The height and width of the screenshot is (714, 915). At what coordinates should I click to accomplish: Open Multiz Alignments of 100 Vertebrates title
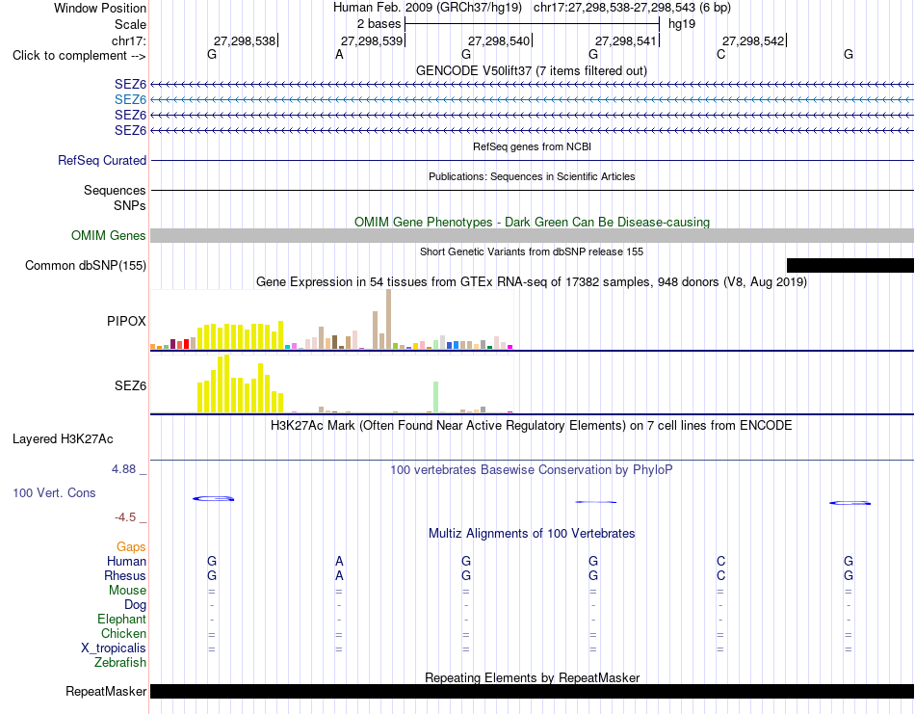[532, 533]
